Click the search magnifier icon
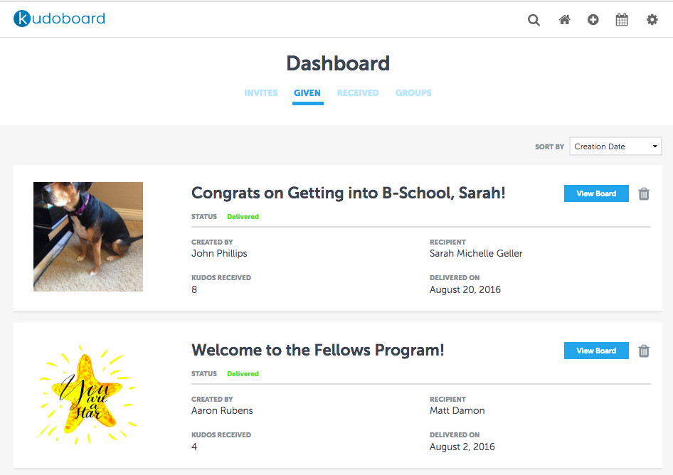This screenshot has width=673, height=475. [x=534, y=20]
